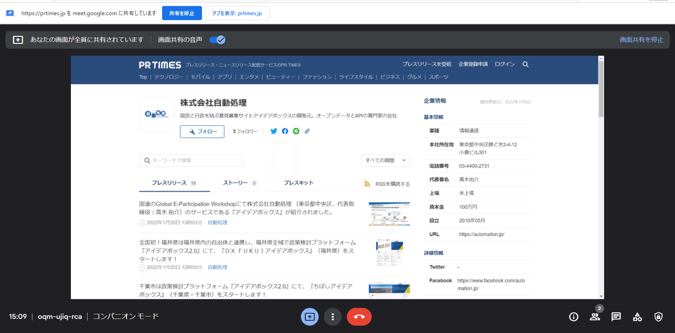Image resolution: width=675 pixels, height=333 pixels.
Task: Click 自動処理 link under the 13時53分 release
Action: (x=218, y=223)
